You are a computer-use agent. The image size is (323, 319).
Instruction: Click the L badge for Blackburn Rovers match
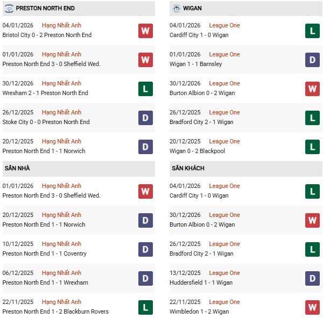pos(145,307)
